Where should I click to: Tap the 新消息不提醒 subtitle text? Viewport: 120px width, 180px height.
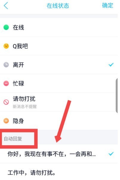point(25,106)
